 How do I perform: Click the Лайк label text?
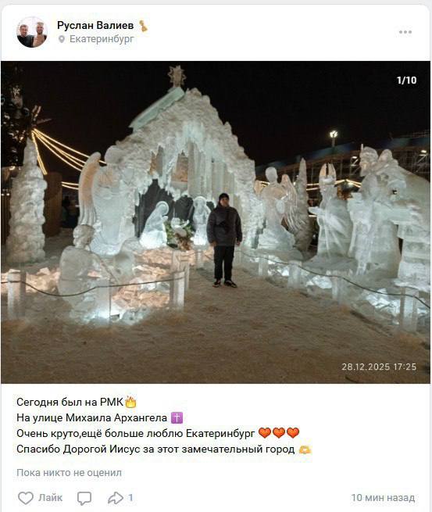(50, 498)
